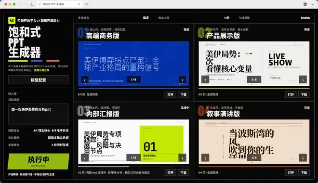Click the 内部汇报版 generation progress bar
318x183 pixels.
tap(133, 167)
